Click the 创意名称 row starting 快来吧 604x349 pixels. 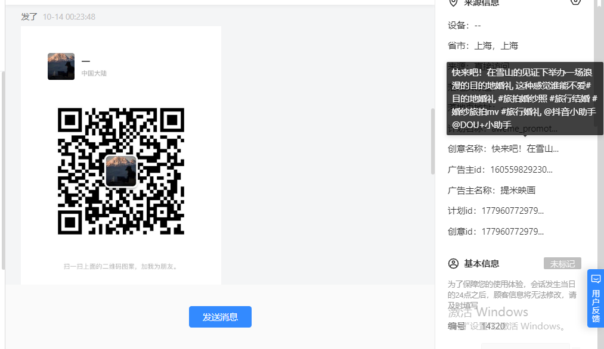(503, 149)
